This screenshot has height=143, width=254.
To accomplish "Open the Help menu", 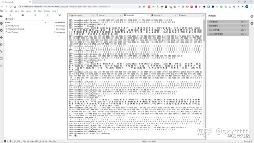I will (54, 11).
